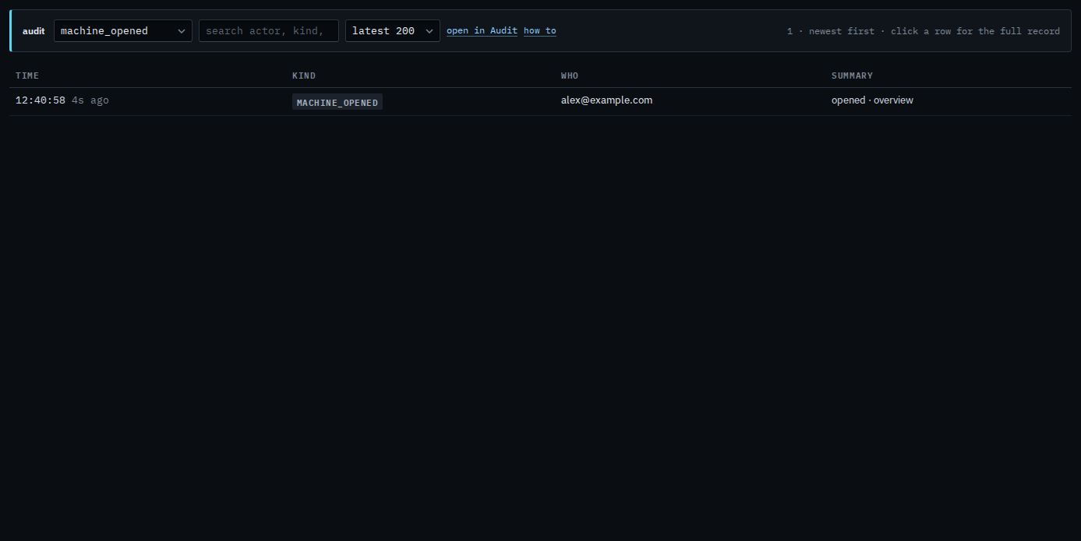Click the 4s ago relative time

coord(90,100)
